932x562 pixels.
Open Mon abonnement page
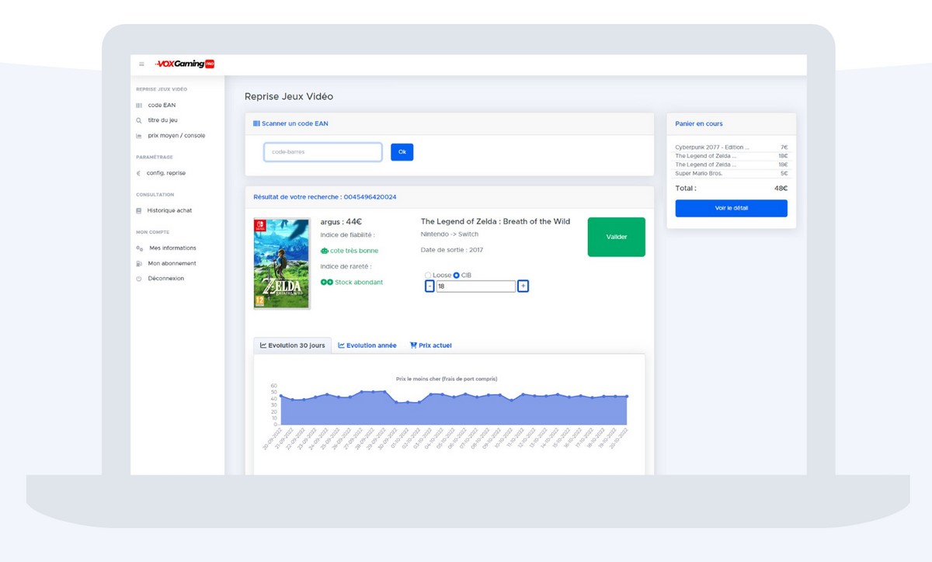pos(166,263)
